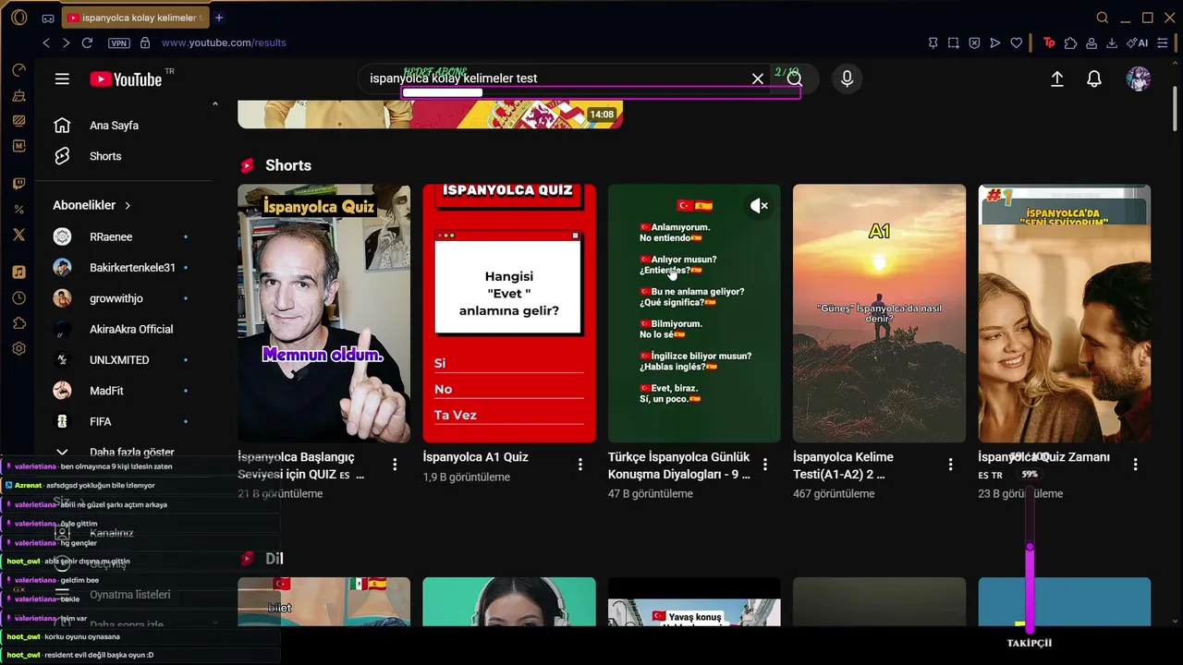Reload the YouTube results page

[87, 42]
